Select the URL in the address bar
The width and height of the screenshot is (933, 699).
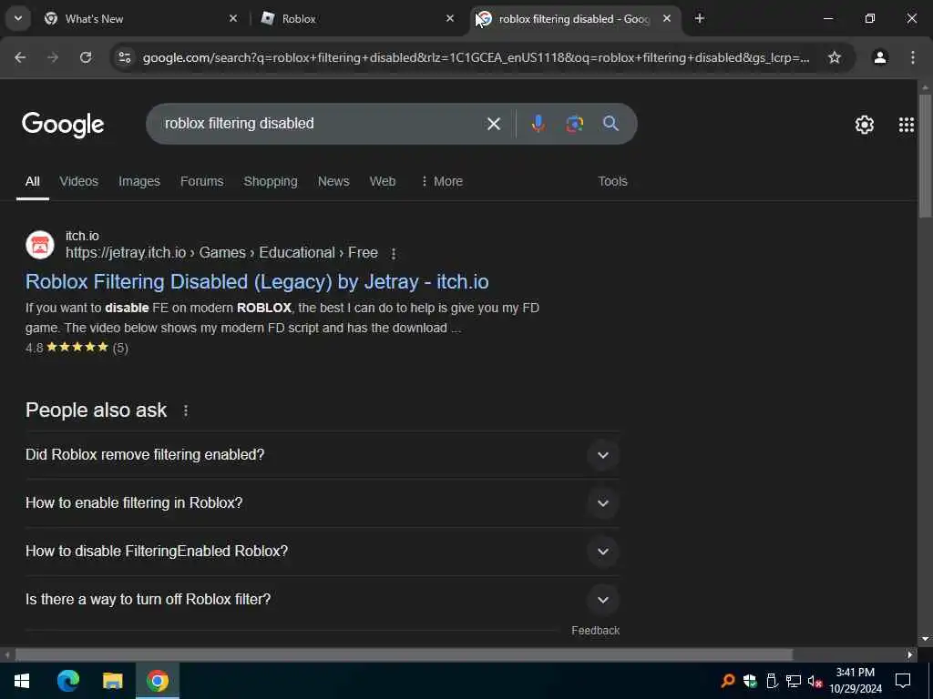[476, 57]
